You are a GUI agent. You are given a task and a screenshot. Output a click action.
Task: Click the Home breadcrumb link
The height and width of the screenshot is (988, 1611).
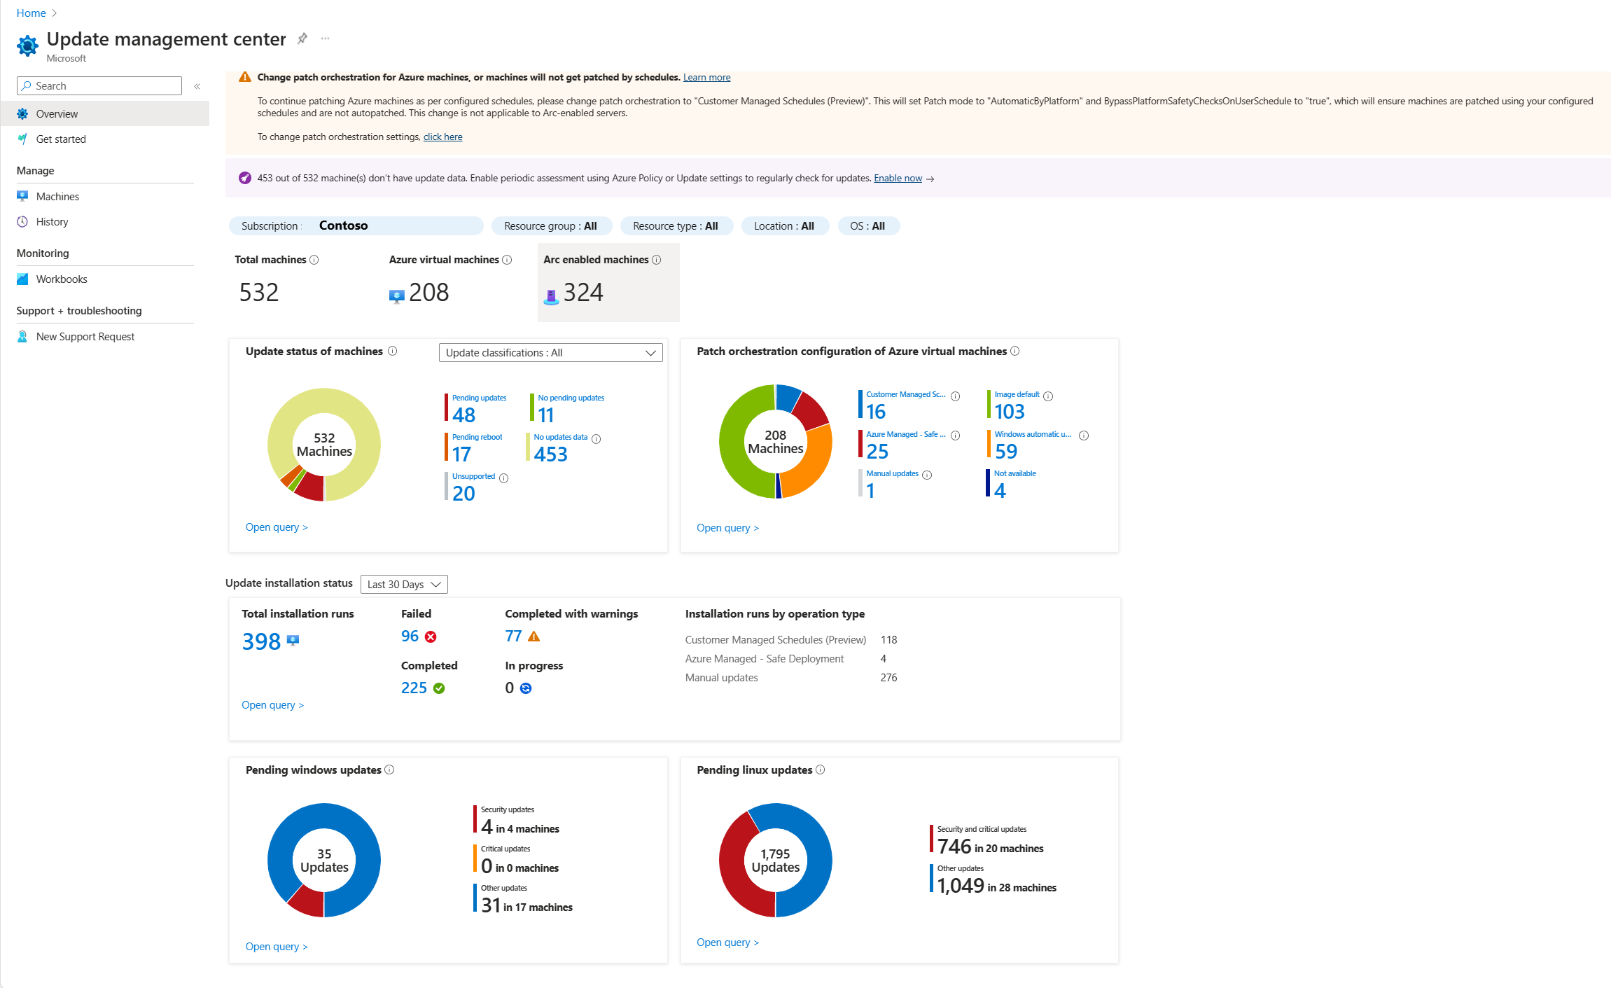(31, 13)
